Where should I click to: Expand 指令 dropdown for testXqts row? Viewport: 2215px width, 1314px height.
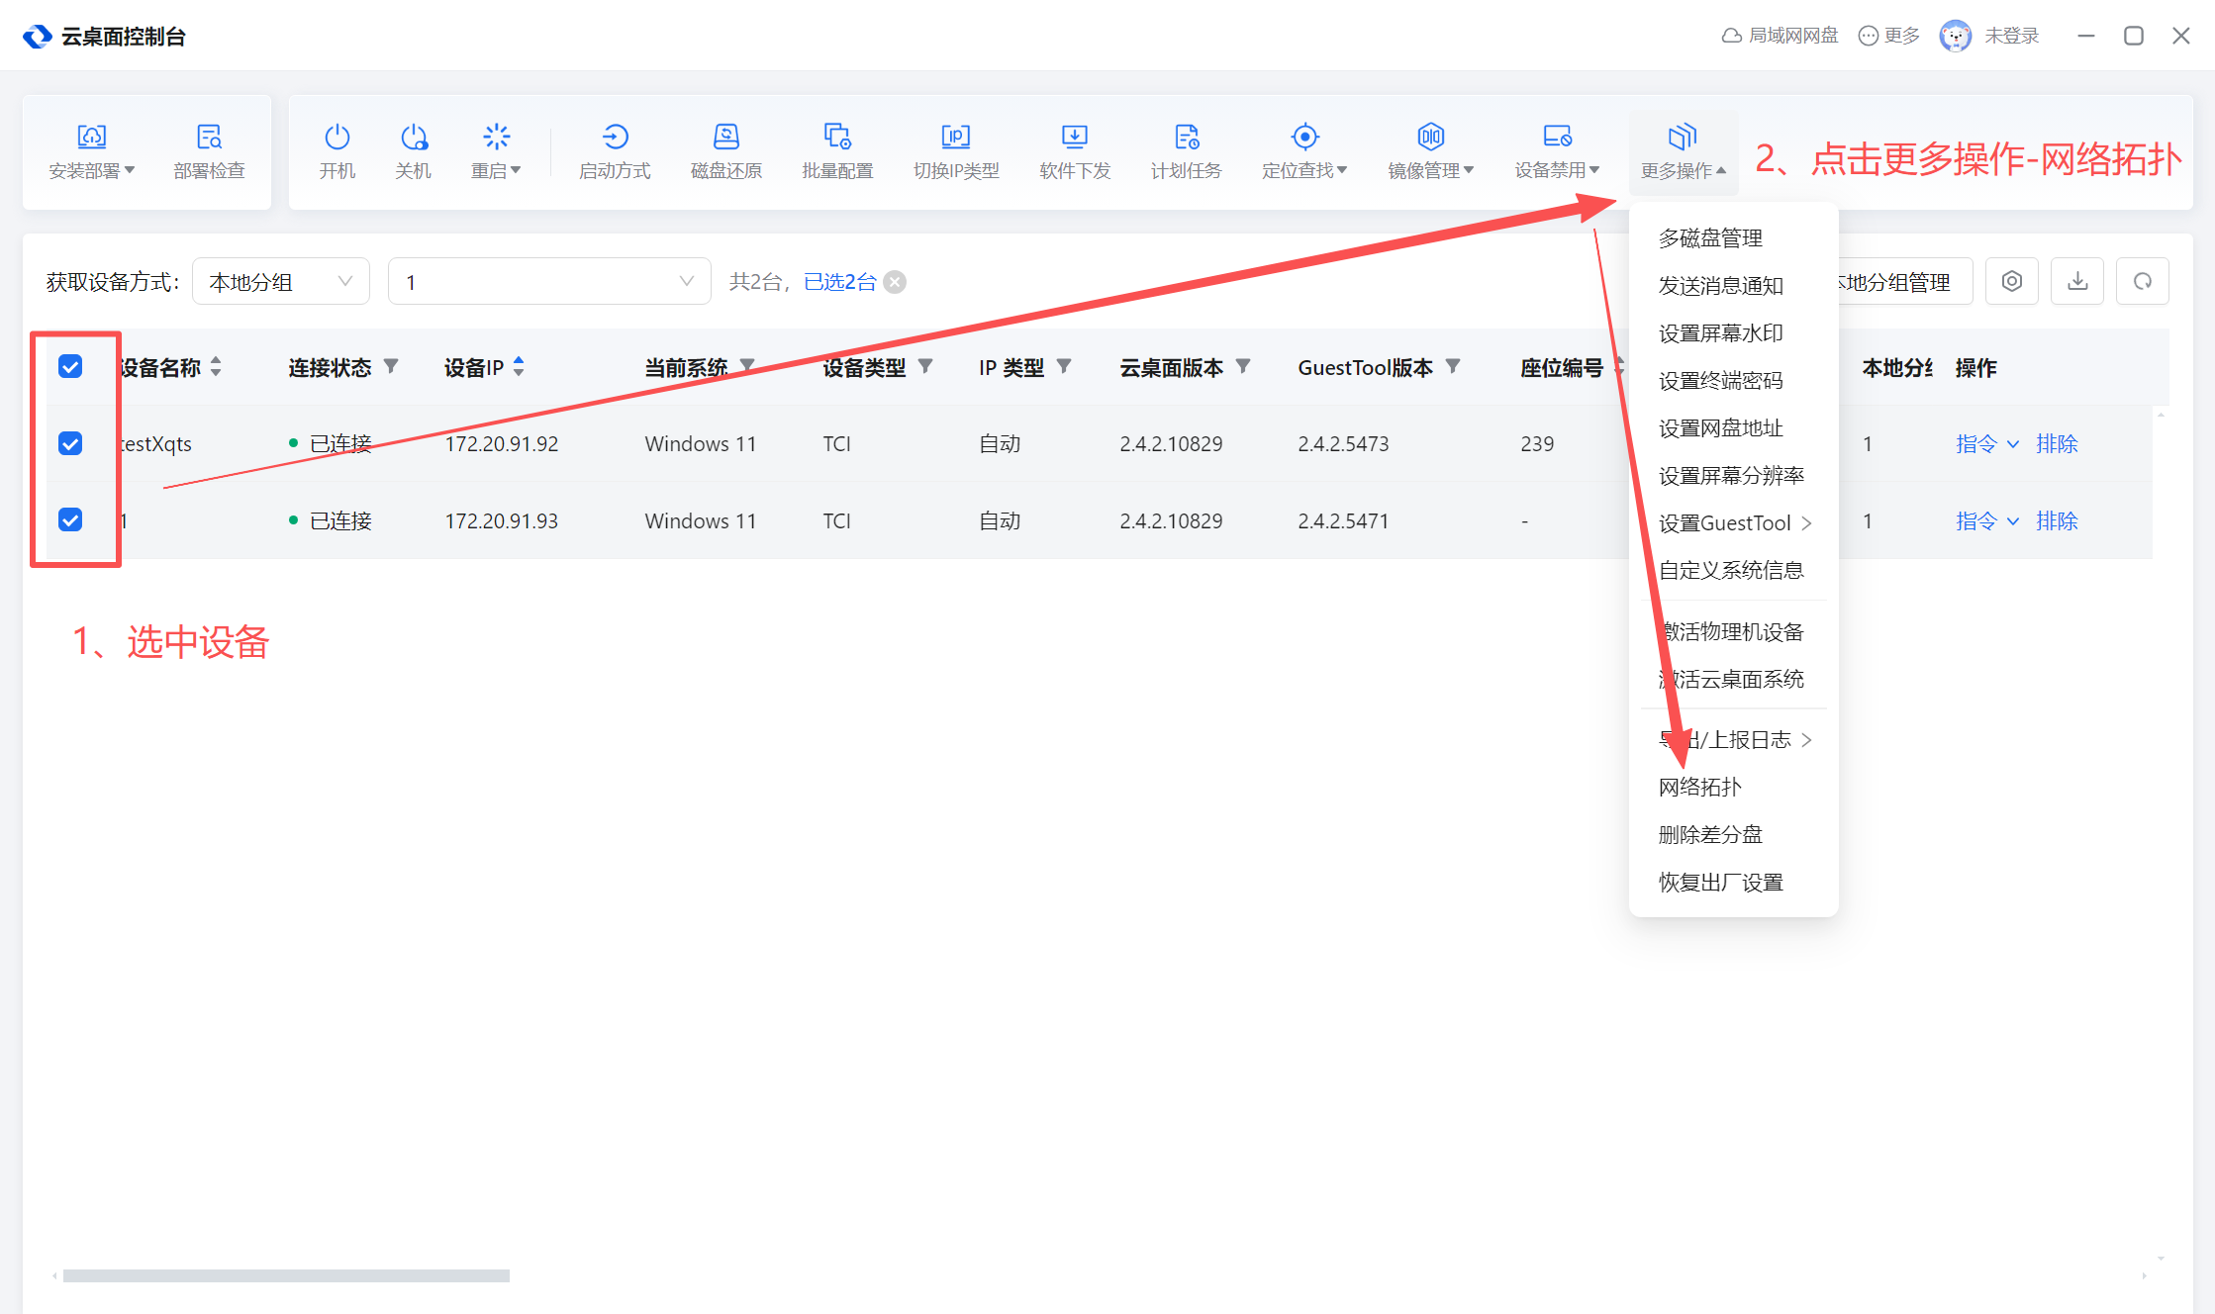pos(1986,444)
